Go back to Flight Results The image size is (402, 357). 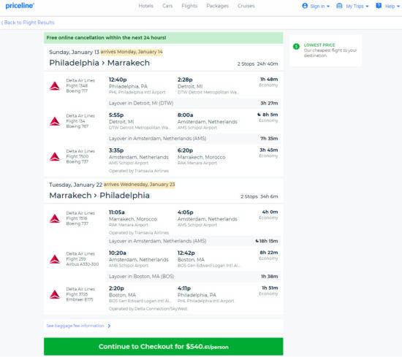[x=28, y=23]
